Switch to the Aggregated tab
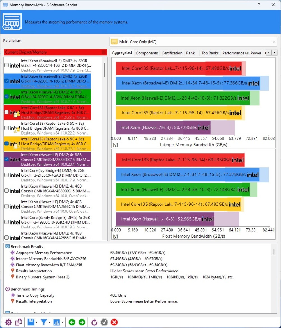 click(x=122, y=52)
